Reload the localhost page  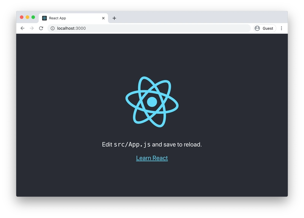(41, 28)
